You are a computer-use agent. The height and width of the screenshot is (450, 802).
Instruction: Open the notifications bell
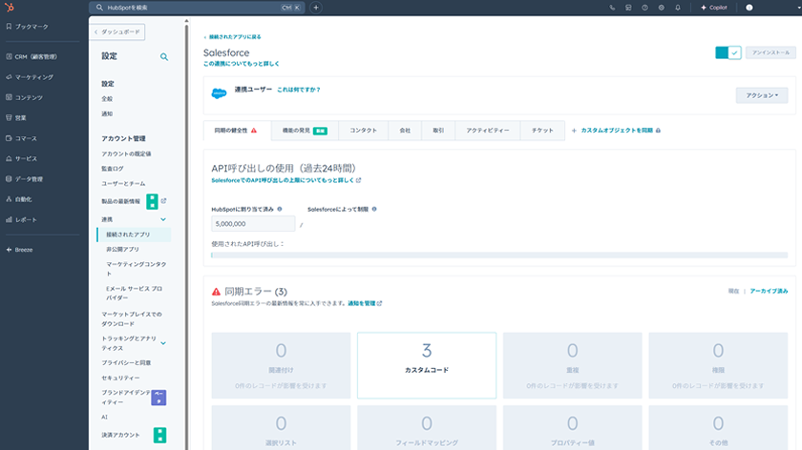(678, 8)
